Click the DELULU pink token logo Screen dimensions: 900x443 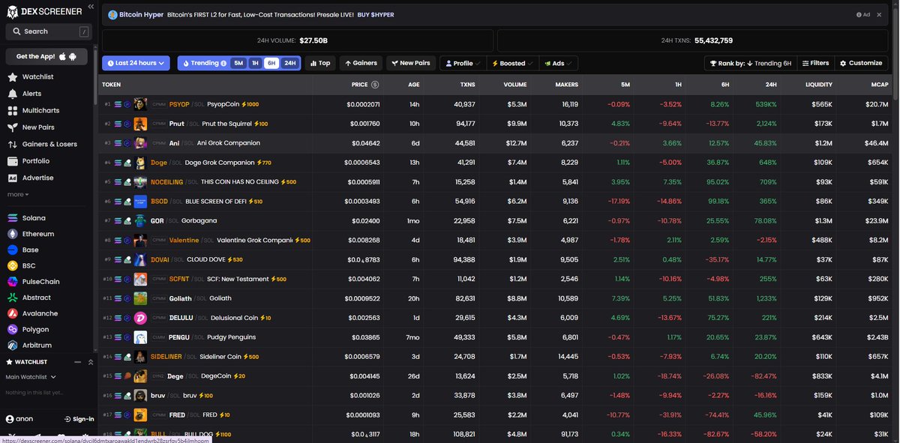click(x=140, y=318)
